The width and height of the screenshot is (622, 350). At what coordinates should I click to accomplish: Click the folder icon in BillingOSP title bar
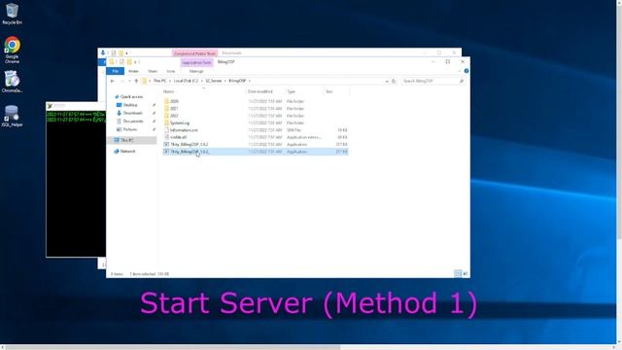tap(112, 62)
